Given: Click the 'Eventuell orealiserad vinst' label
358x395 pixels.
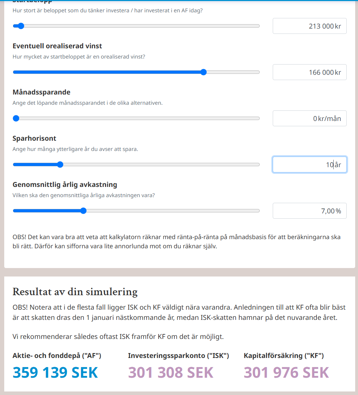Looking at the screenshot, I should pos(57,46).
